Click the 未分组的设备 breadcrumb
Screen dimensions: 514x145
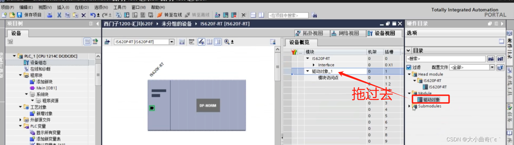[x=176, y=24]
